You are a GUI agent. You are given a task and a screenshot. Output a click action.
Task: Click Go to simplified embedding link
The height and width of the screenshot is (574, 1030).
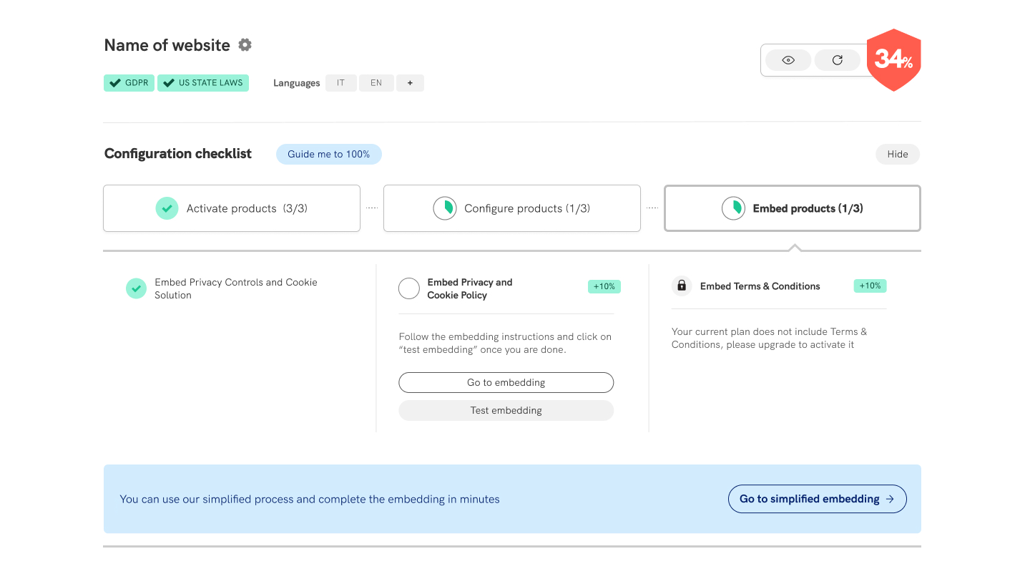pyautogui.click(x=817, y=499)
